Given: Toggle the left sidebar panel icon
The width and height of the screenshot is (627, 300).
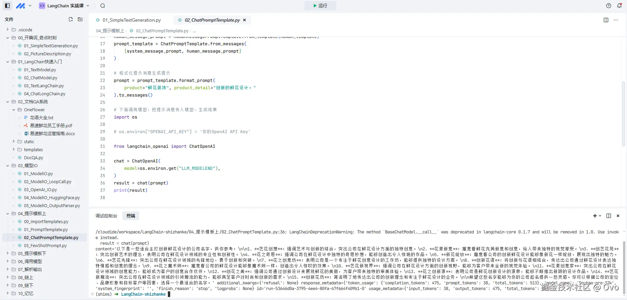Looking at the screenshot, I should tap(7, 6).
